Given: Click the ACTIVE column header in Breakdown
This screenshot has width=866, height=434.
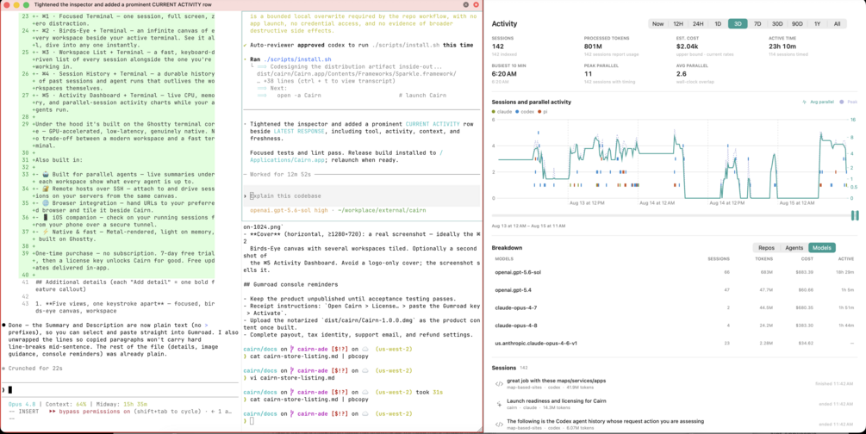Looking at the screenshot, I should pyautogui.click(x=846, y=258).
